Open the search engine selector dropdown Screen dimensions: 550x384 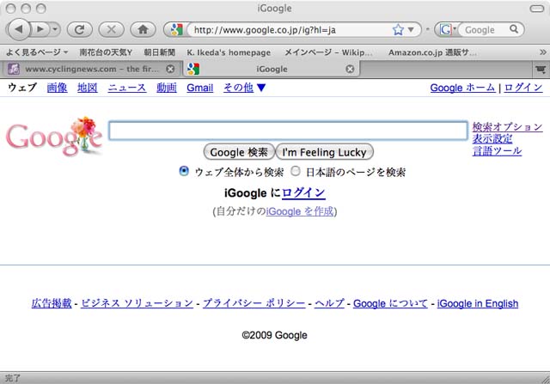point(448,30)
